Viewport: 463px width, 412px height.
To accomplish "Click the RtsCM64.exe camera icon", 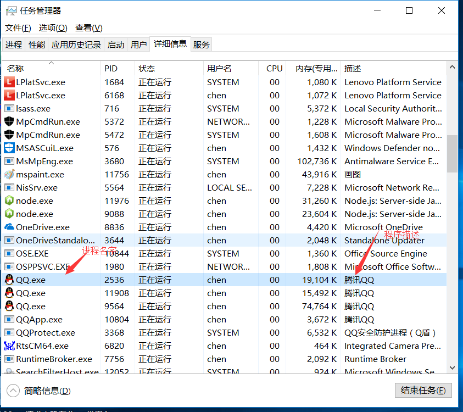I will pyautogui.click(x=9, y=346).
